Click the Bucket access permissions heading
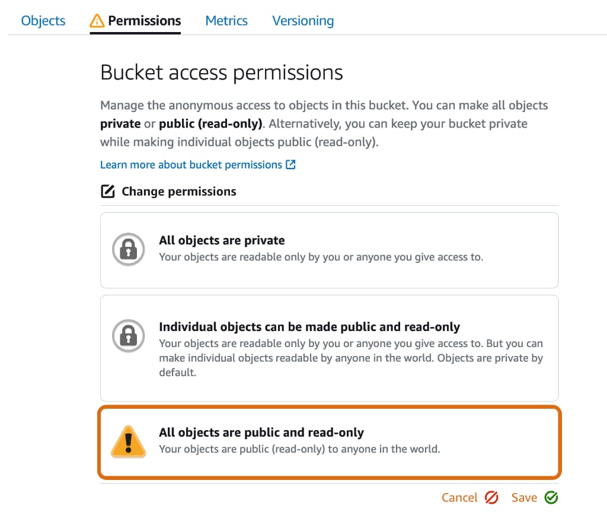This screenshot has height=512, width=607. [221, 72]
